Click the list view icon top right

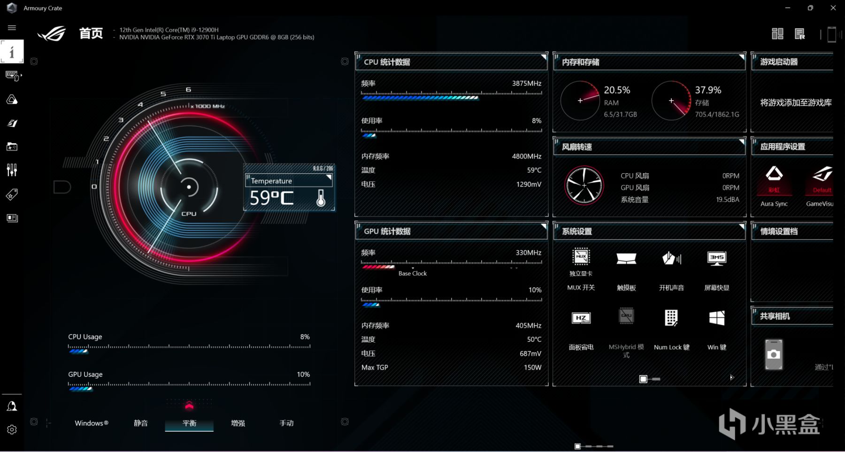(x=800, y=34)
